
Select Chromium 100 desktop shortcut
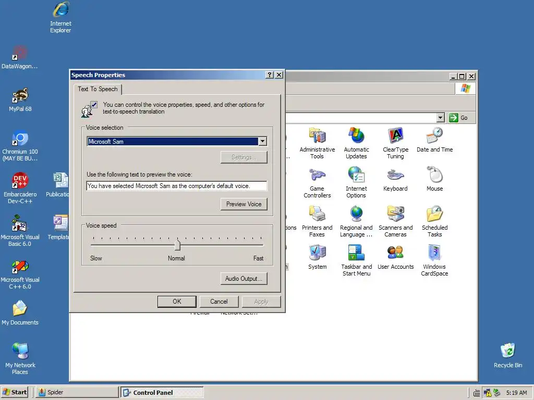[x=20, y=146]
